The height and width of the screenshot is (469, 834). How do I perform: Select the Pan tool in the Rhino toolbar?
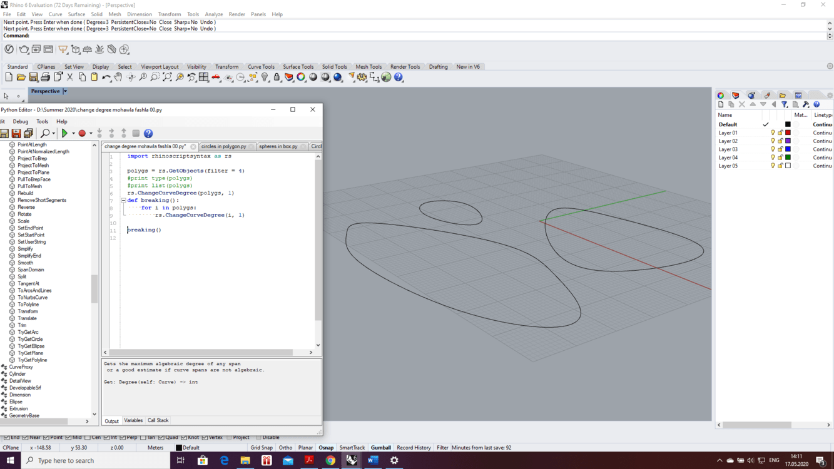(x=118, y=77)
